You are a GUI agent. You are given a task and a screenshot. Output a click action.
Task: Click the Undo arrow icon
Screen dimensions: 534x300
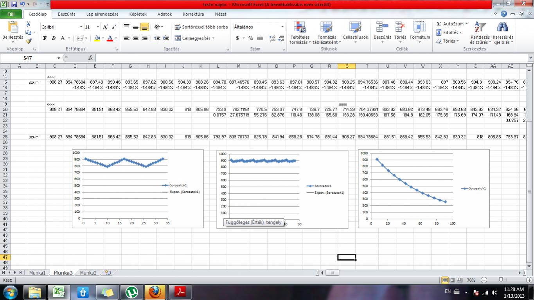click(23, 5)
